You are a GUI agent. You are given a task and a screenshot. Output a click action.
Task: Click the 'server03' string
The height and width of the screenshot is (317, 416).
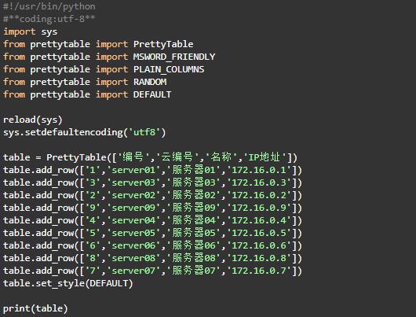tap(133, 182)
